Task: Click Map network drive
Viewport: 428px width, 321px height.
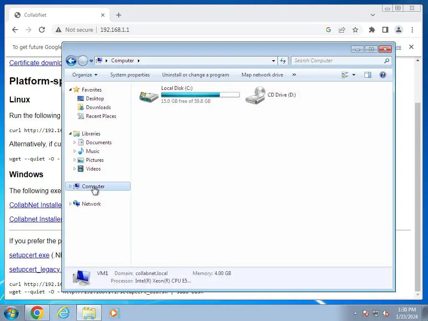Action: point(262,75)
